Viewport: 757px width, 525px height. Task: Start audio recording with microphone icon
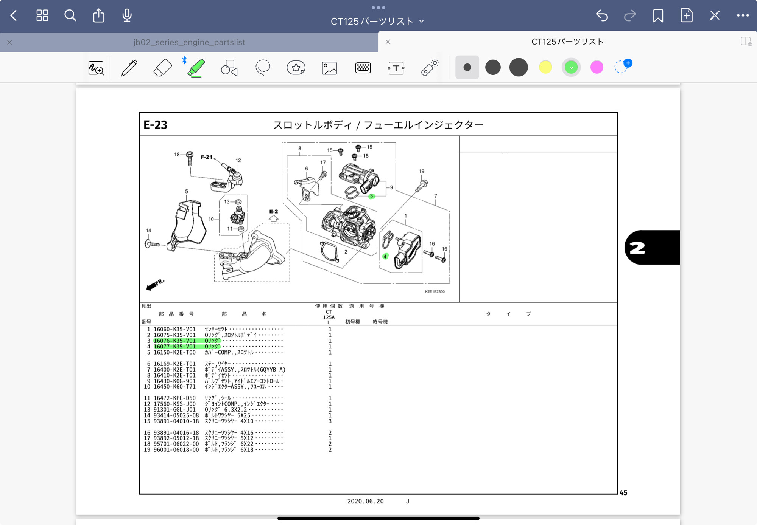point(127,15)
